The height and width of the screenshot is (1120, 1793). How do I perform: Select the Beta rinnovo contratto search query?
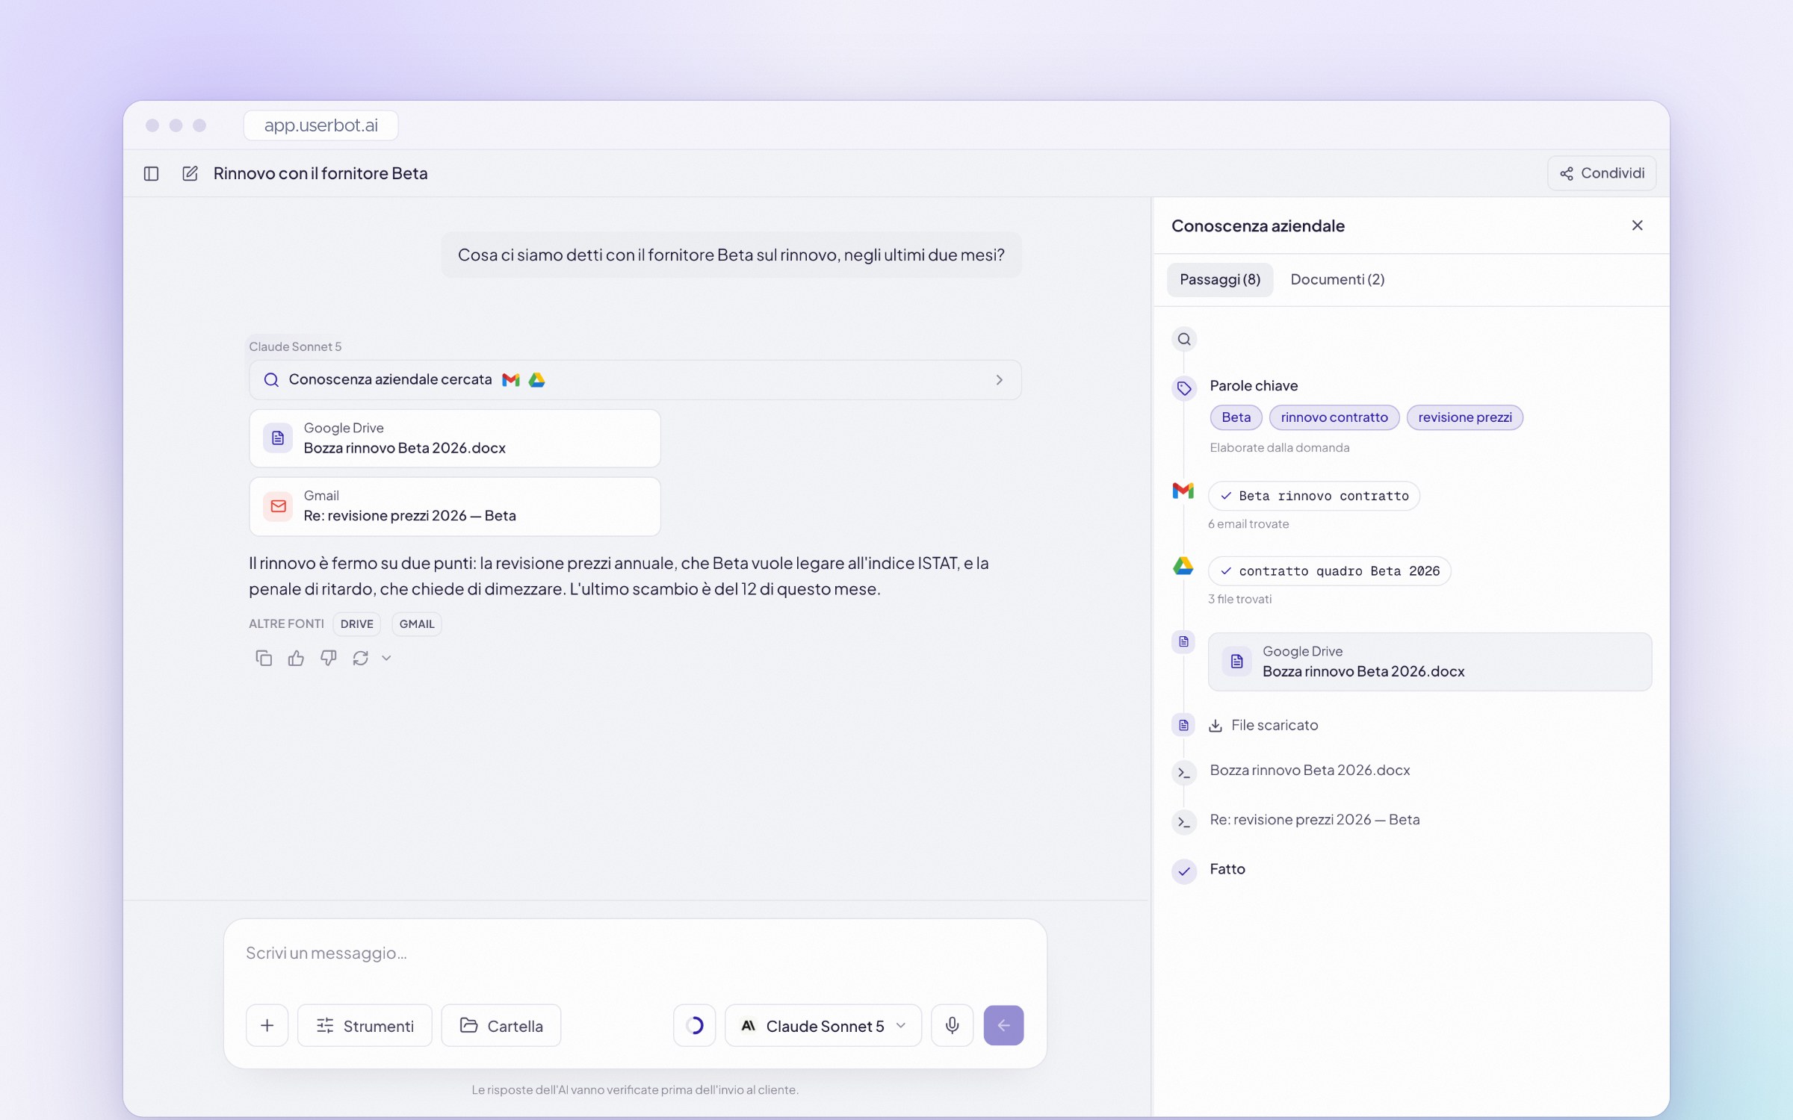(x=1314, y=496)
